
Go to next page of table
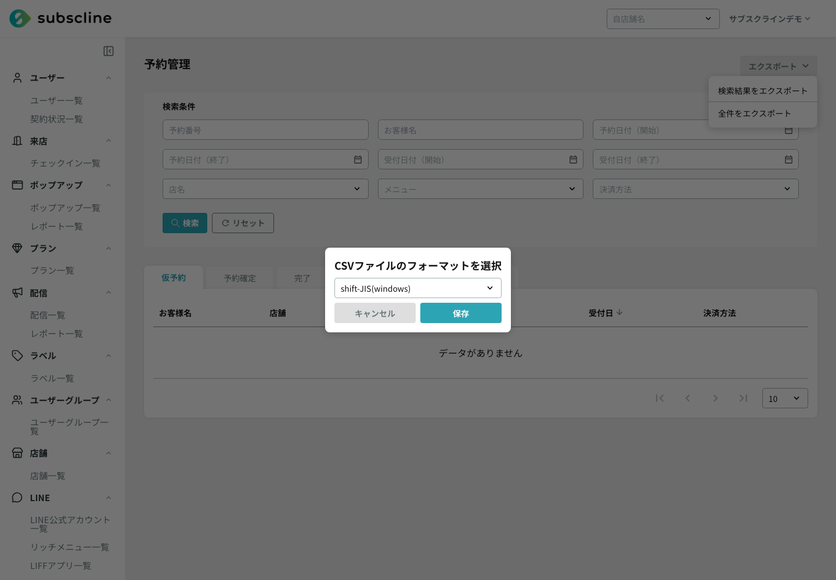point(715,398)
